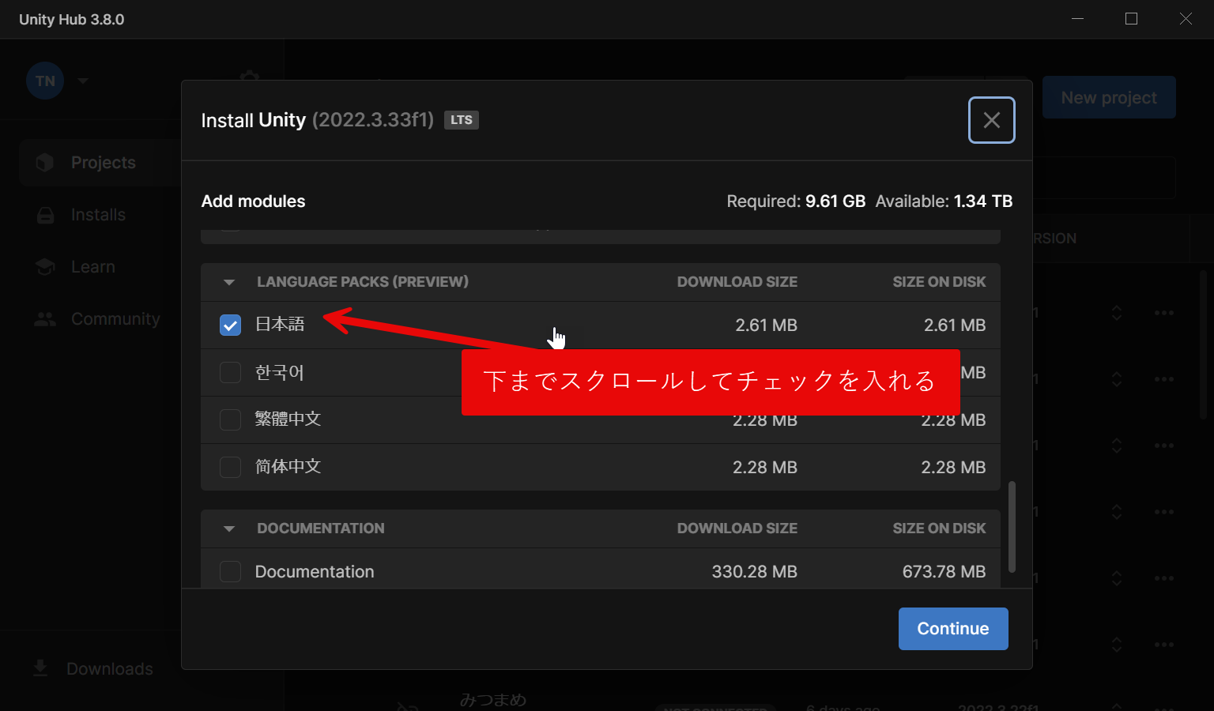
Task: Collapse the Language Packs (Preview) section
Action: (x=229, y=282)
